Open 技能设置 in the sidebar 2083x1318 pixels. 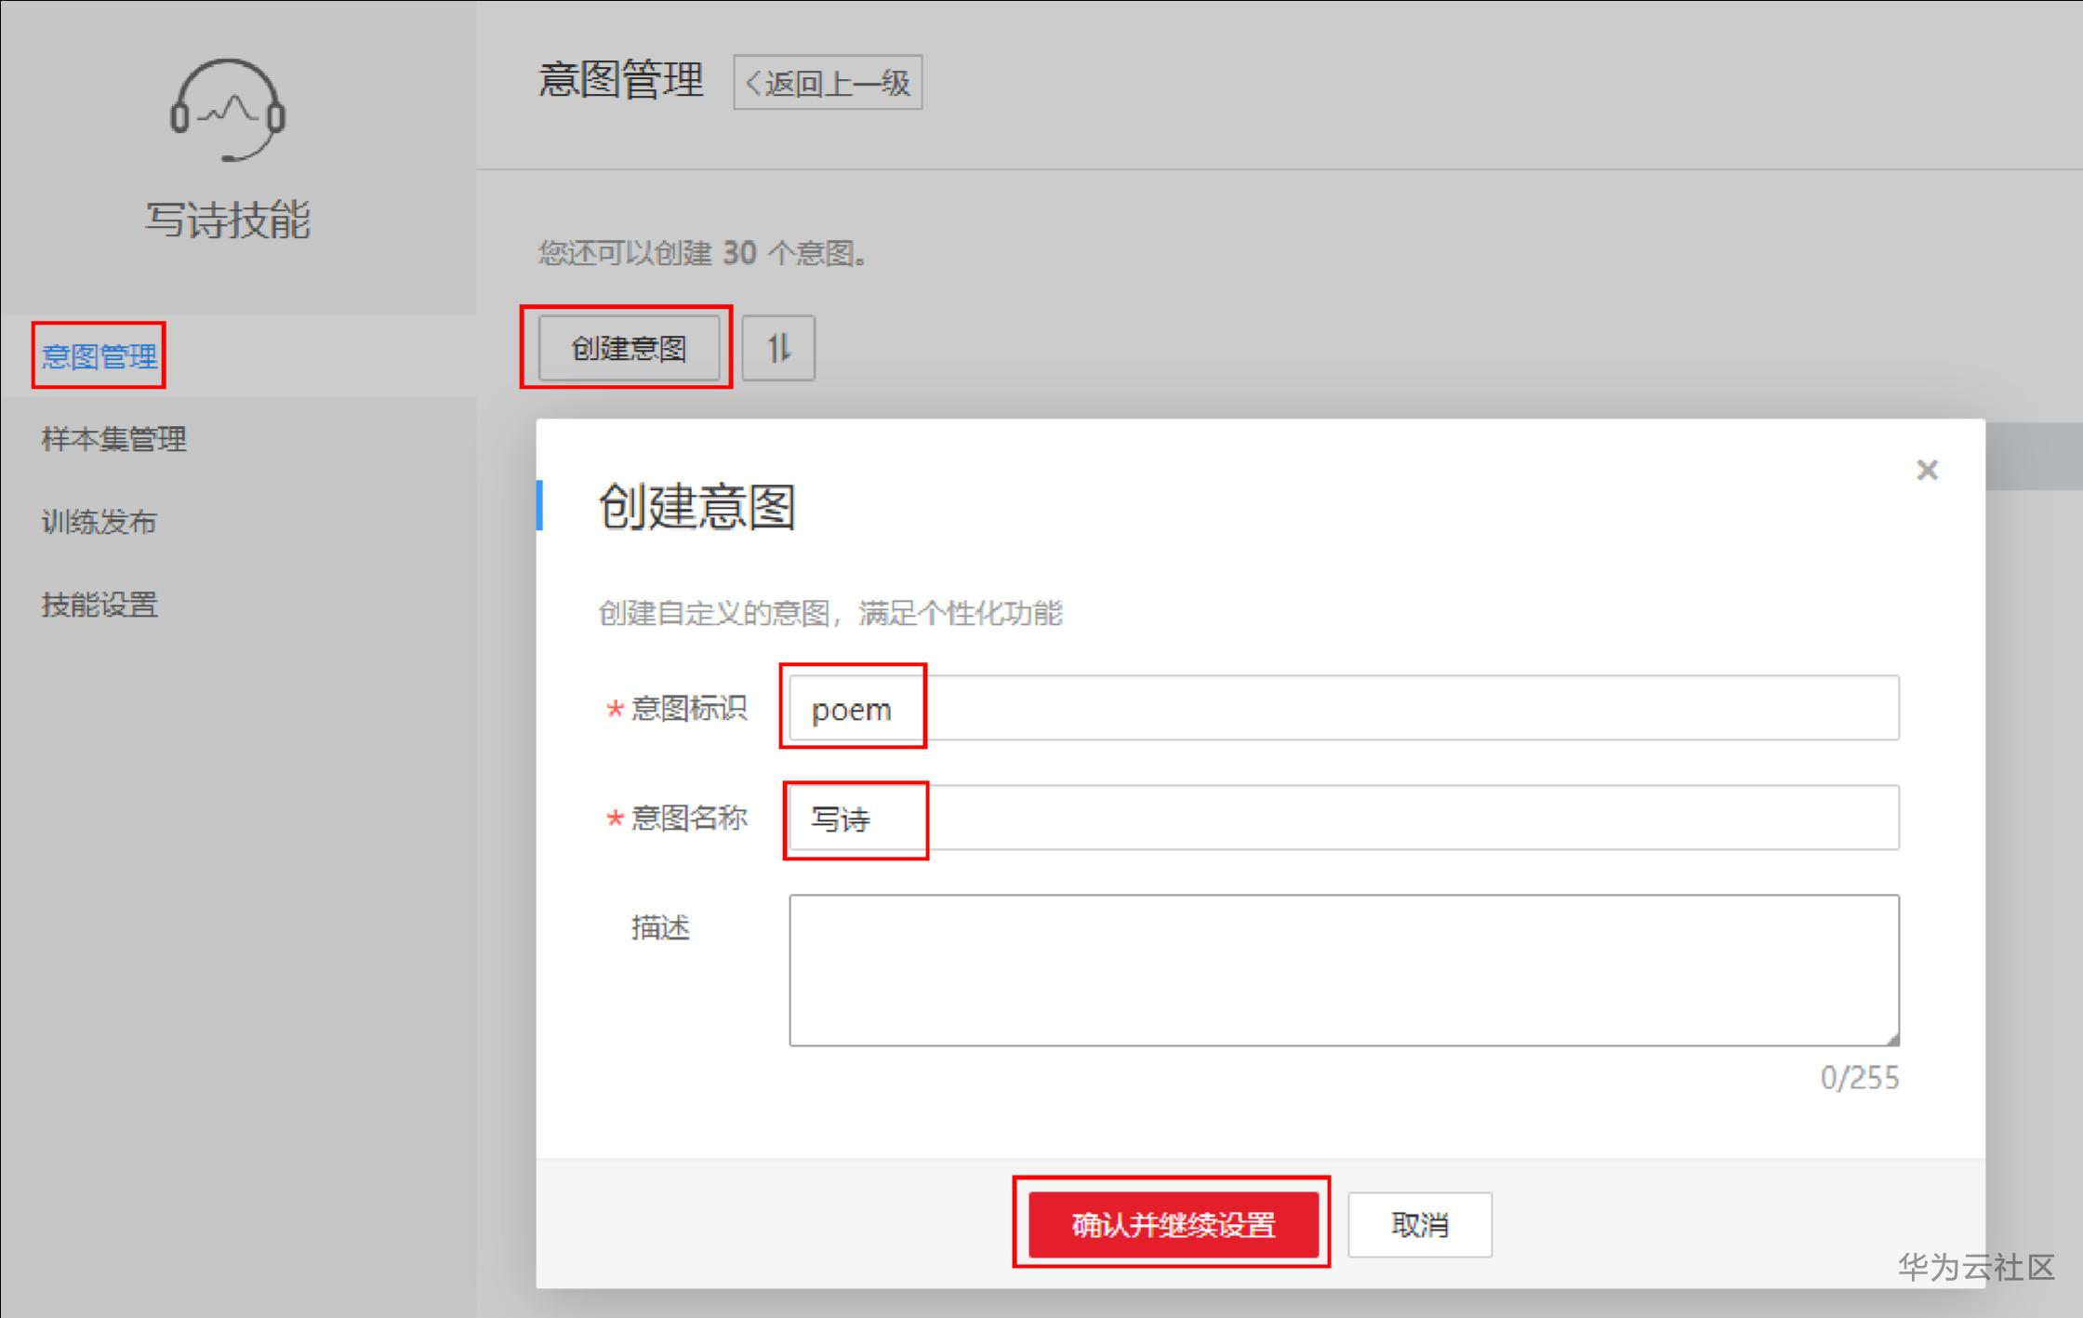pyautogui.click(x=100, y=605)
